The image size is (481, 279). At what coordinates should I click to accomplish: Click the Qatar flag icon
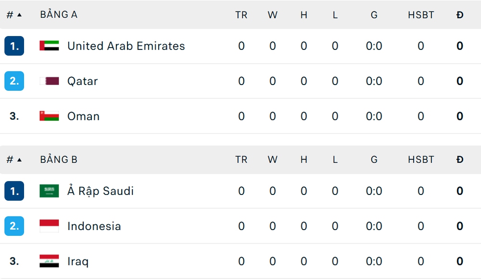[49, 81]
